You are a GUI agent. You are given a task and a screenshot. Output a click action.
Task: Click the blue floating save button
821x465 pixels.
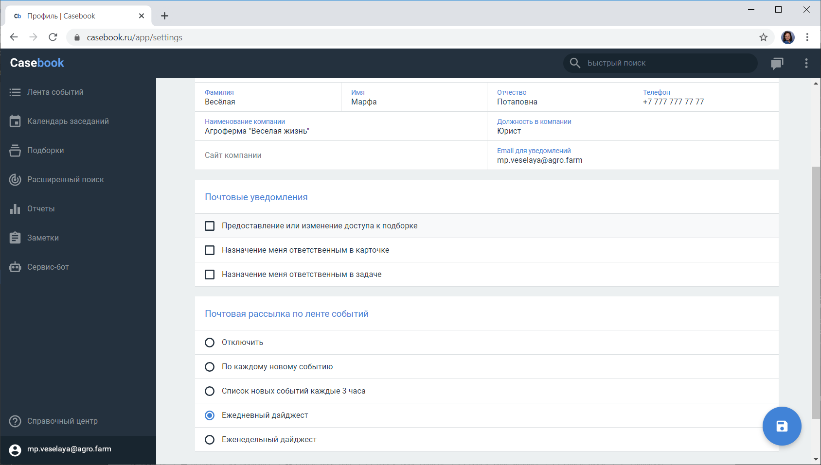pyautogui.click(x=782, y=426)
